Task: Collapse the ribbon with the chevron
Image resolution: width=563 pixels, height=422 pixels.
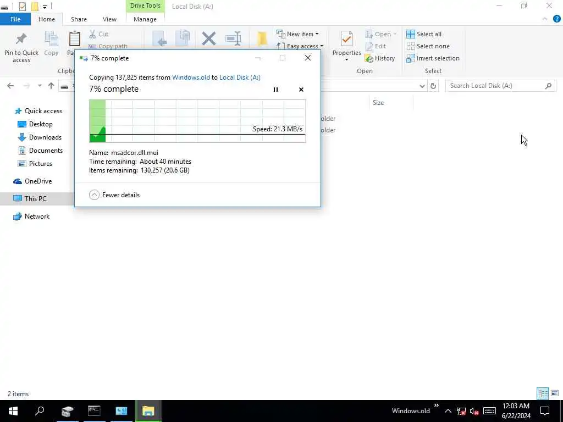Action: (545, 19)
